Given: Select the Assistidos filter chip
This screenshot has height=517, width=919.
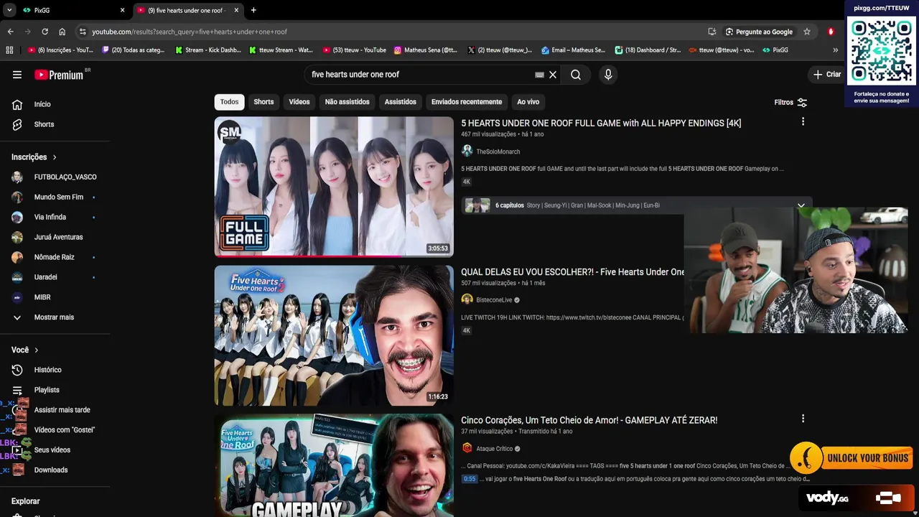Looking at the screenshot, I should (400, 102).
